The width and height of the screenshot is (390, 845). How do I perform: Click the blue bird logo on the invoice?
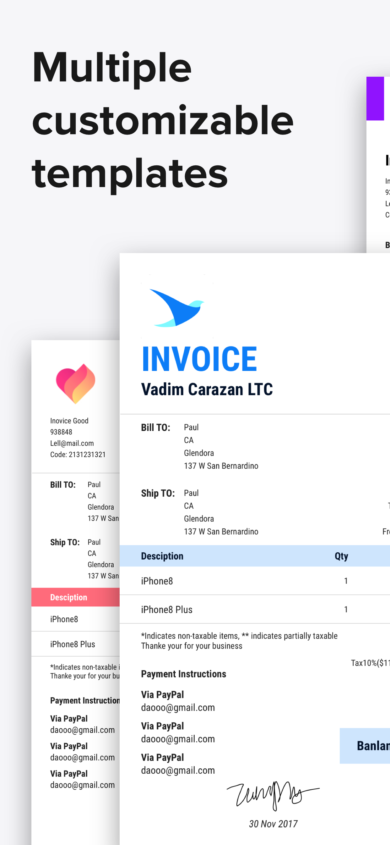(x=177, y=308)
